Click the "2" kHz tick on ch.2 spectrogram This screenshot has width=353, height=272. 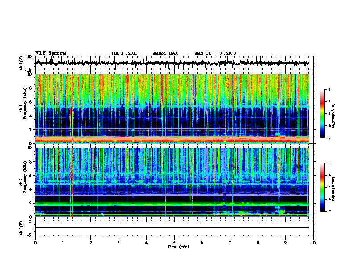point(31,203)
